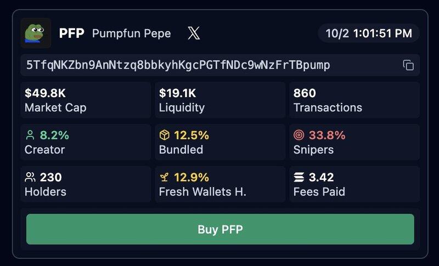Click the Fees Paid stack icon
This screenshot has width=439, height=266.
299,178
